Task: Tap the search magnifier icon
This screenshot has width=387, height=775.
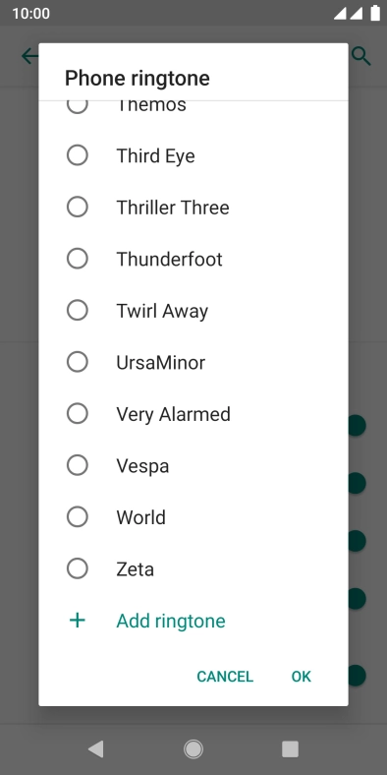Action: click(x=361, y=56)
